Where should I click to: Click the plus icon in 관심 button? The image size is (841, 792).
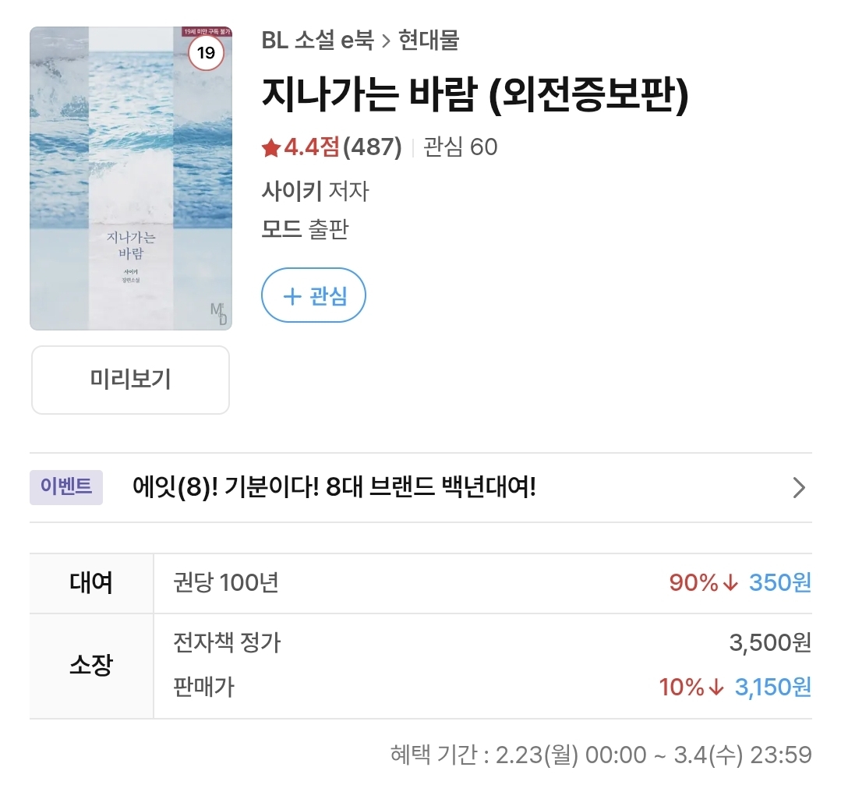point(292,296)
